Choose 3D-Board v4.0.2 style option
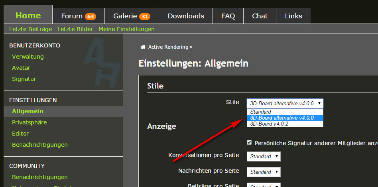This screenshot has width=378, height=187. [285, 124]
